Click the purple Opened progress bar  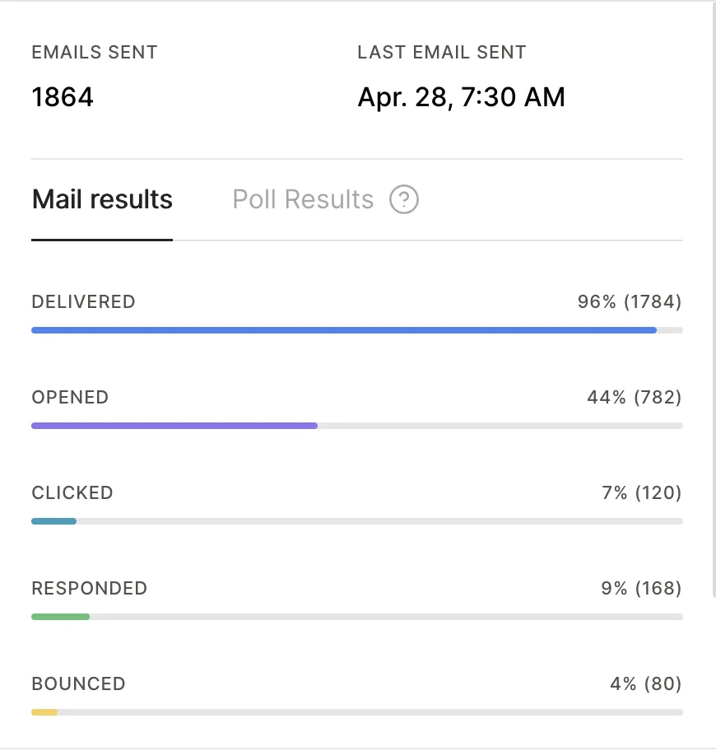click(x=174, y=425)
